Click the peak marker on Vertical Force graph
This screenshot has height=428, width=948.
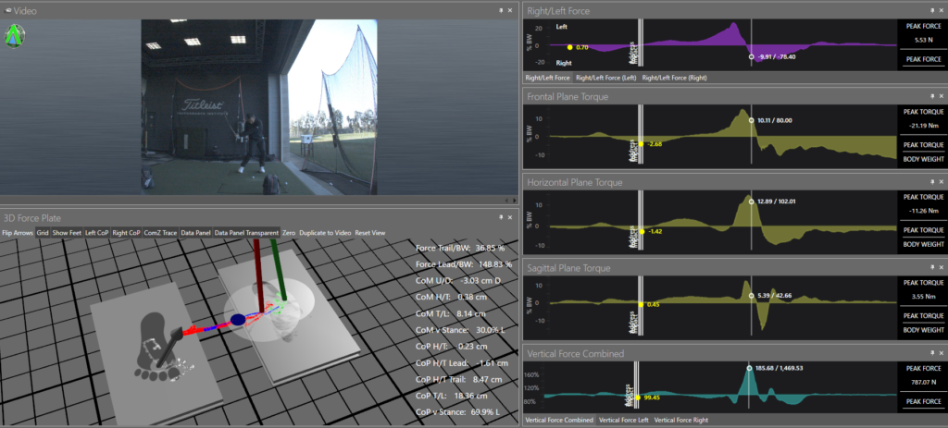click(x=750, y=368)
